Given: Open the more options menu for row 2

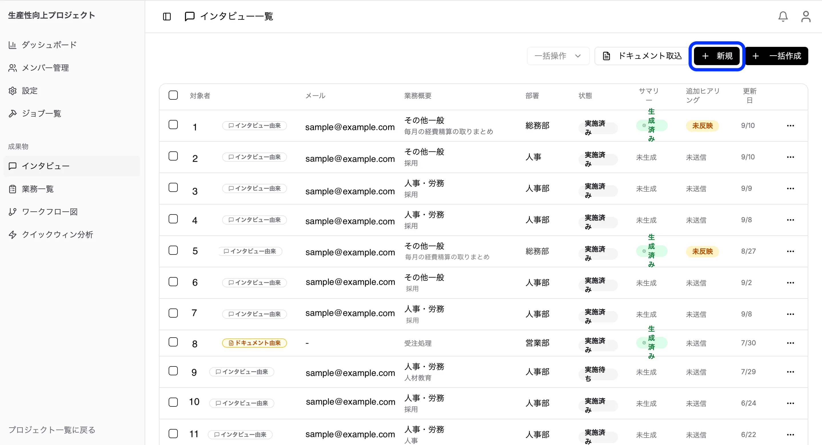Looking at the screenshot, I should [x=790, y=157].
